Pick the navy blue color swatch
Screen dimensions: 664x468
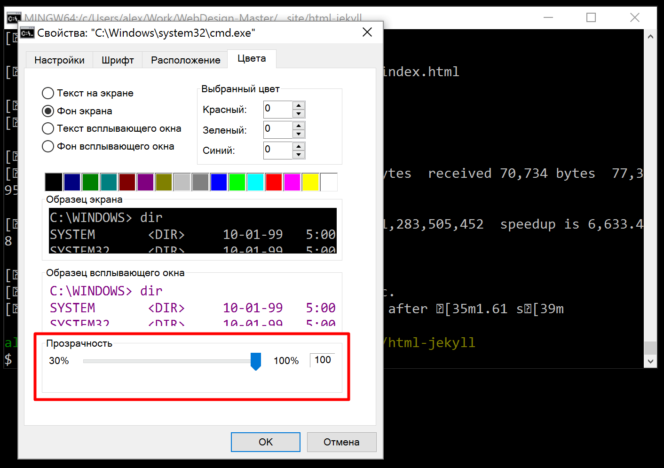point(72,182)
